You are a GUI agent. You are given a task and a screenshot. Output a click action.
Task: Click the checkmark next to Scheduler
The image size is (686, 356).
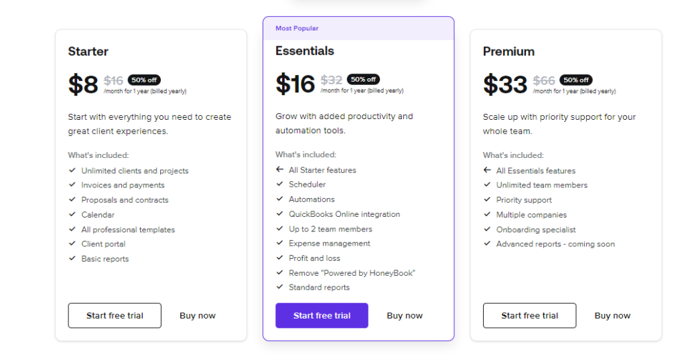coord(279,184)
